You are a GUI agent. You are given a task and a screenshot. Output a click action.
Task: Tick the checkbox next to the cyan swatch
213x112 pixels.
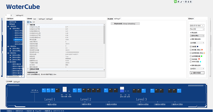(x=191, y=62)
